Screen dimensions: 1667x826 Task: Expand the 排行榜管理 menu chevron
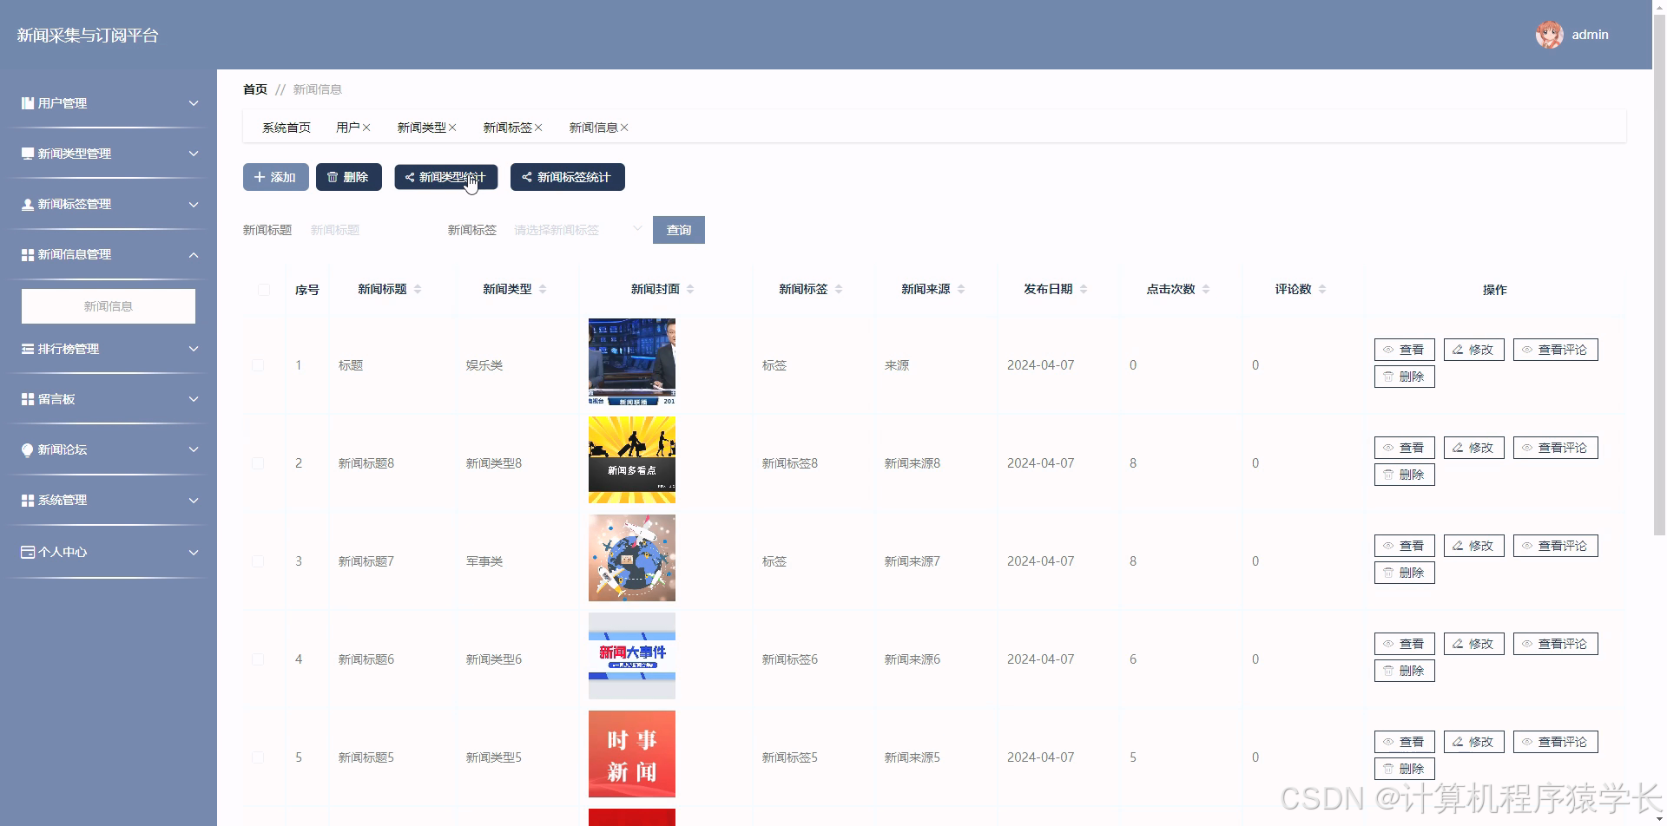pyautogui.click(x=194, y=349)
